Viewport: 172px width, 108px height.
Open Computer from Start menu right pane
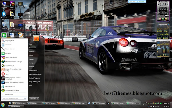coord(32,63)
